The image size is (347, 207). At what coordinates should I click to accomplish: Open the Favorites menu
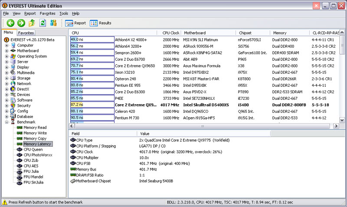pyautogui.click(x=48, y=13)
